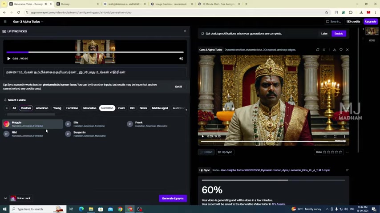Image resolution: width=380 pixels, height=213 pixels.
Task: Seek on the lip sync preview progress bar
Action: click(95, 52)
